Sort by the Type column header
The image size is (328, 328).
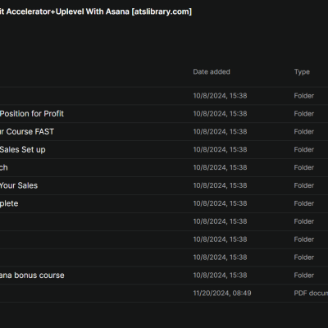point(302,72)
